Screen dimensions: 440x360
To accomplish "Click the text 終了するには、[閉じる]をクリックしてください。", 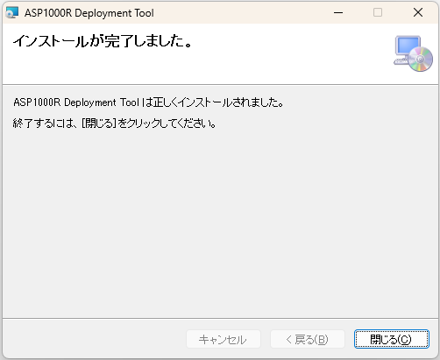I will pyautogui.click(x=115, y=124).
